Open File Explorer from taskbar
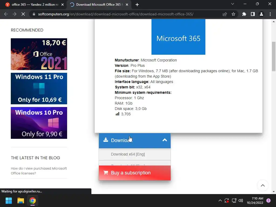This screenshot has width=276, height=207. 20,201
